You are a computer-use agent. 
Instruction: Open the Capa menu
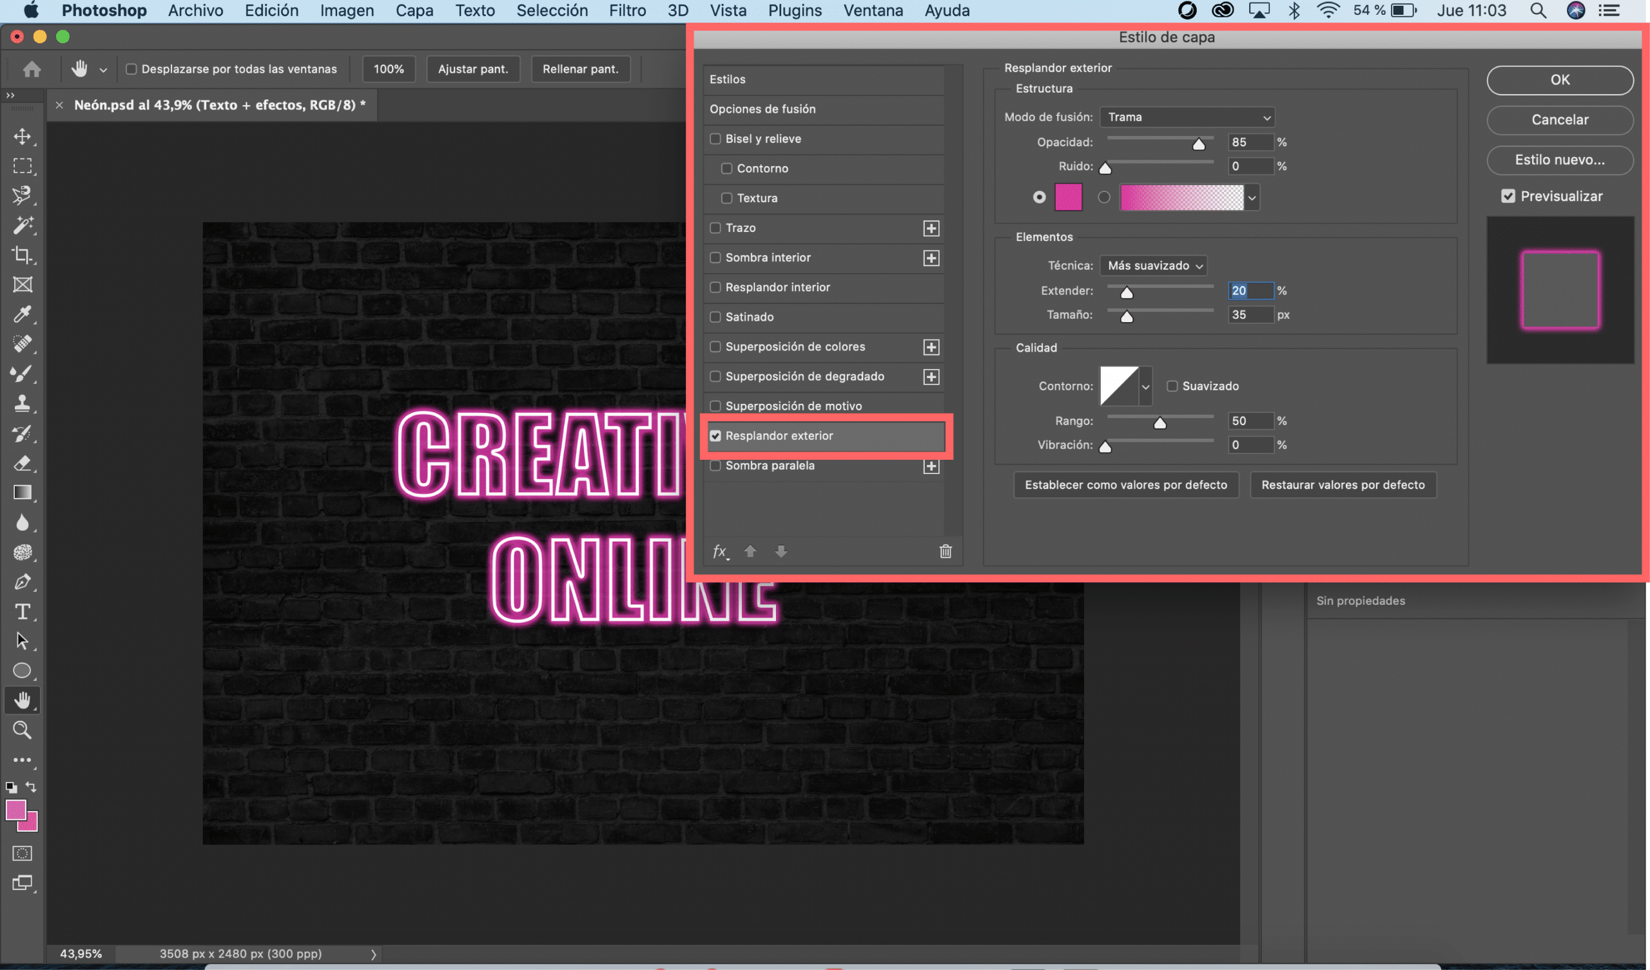(414, 10)
